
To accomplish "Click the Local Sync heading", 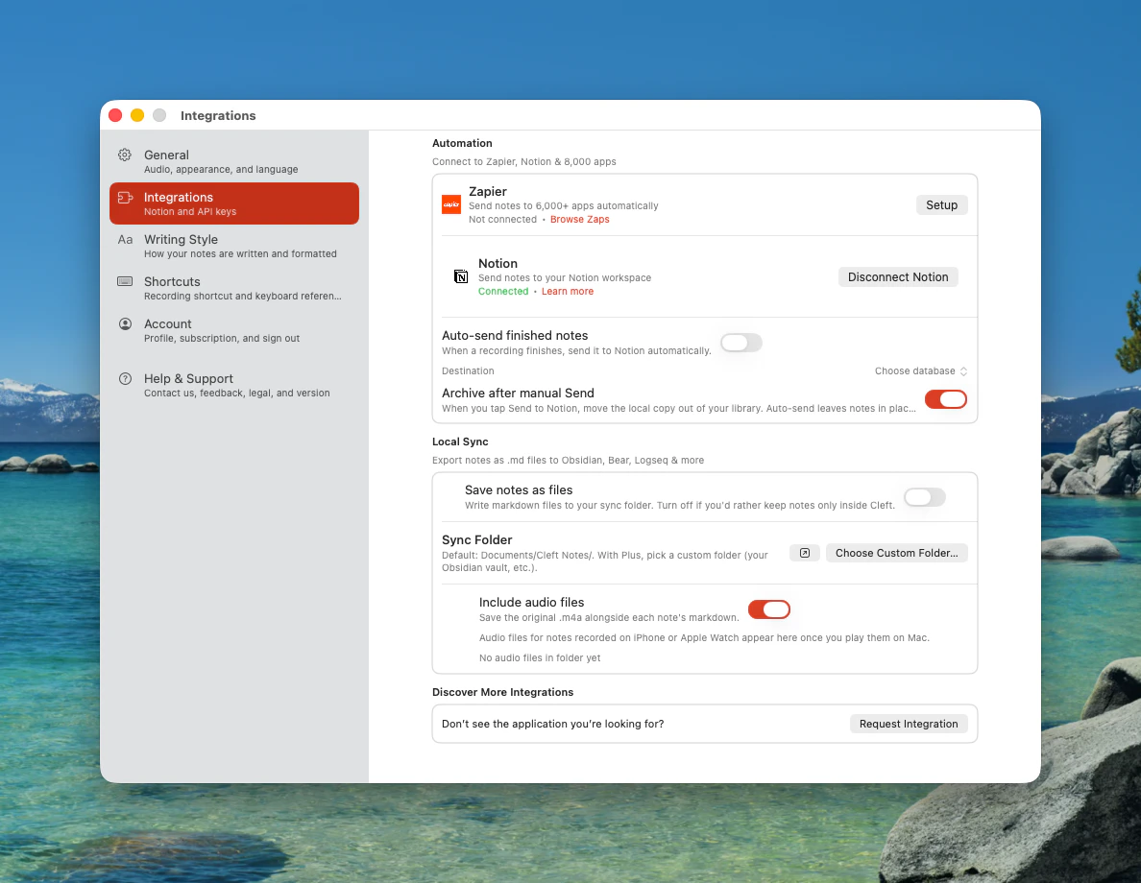I will (460, 441).
